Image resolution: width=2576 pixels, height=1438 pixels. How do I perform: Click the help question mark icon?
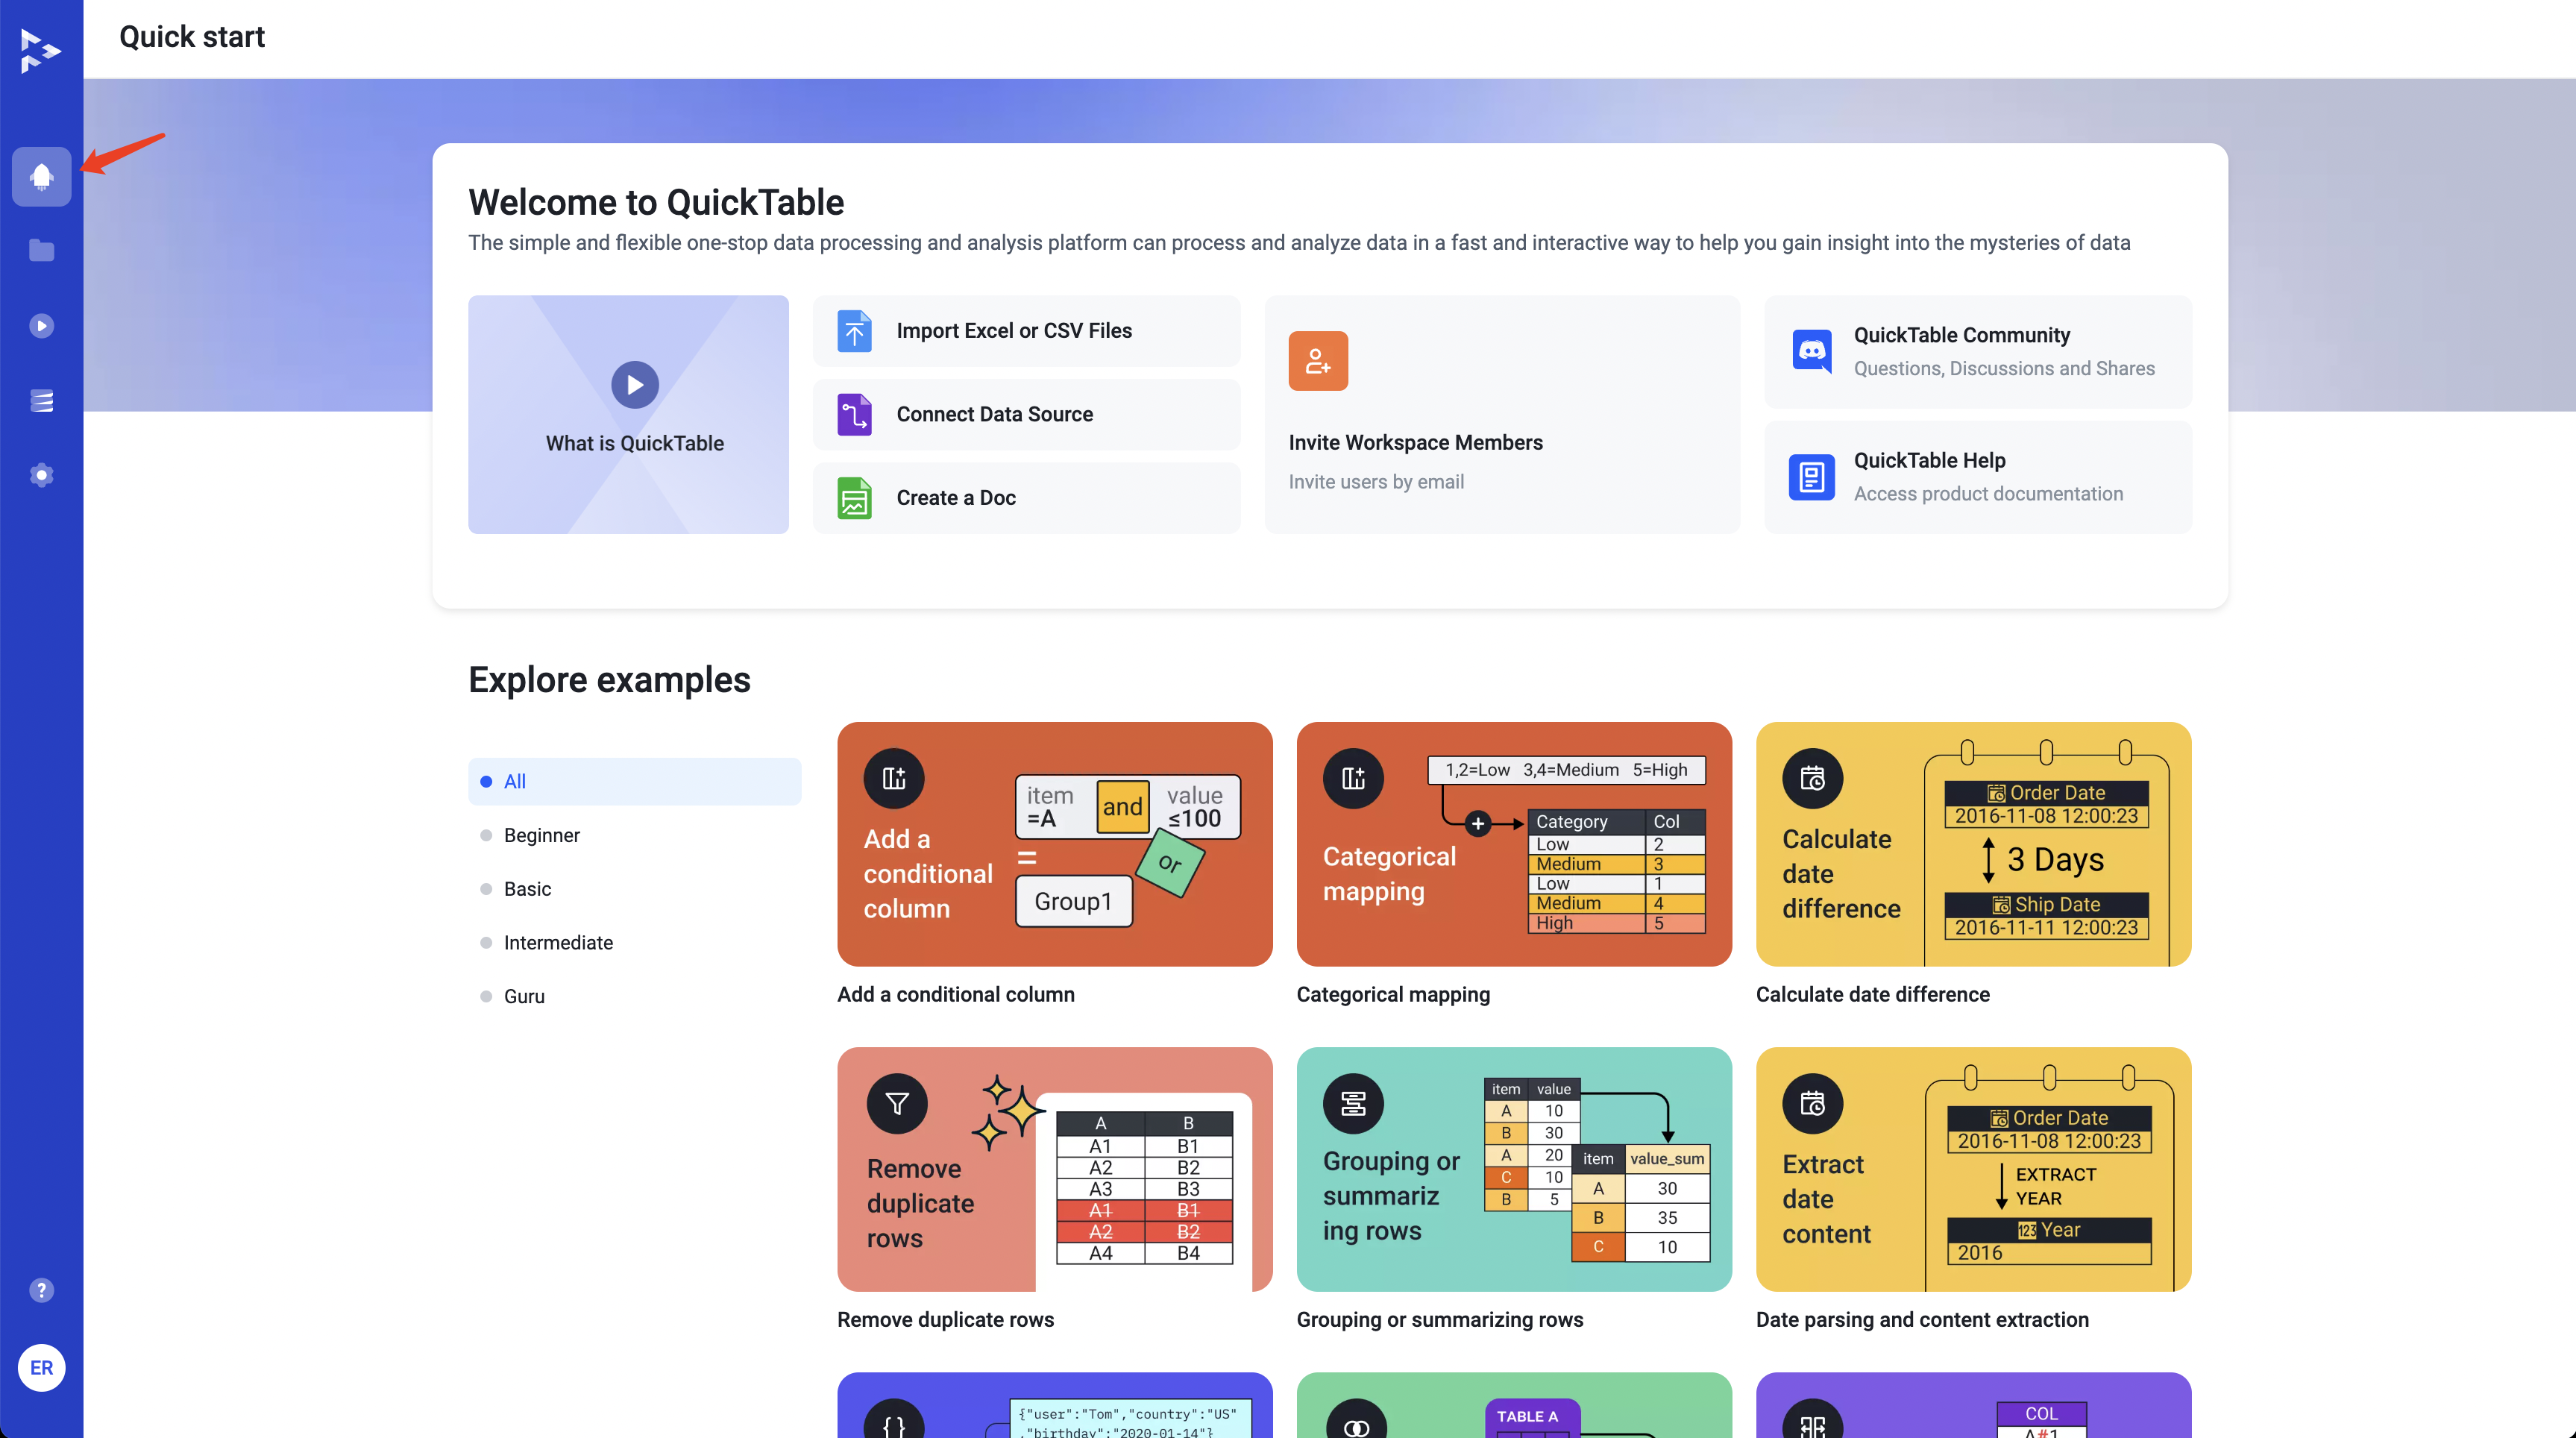tap(41, 1290)
